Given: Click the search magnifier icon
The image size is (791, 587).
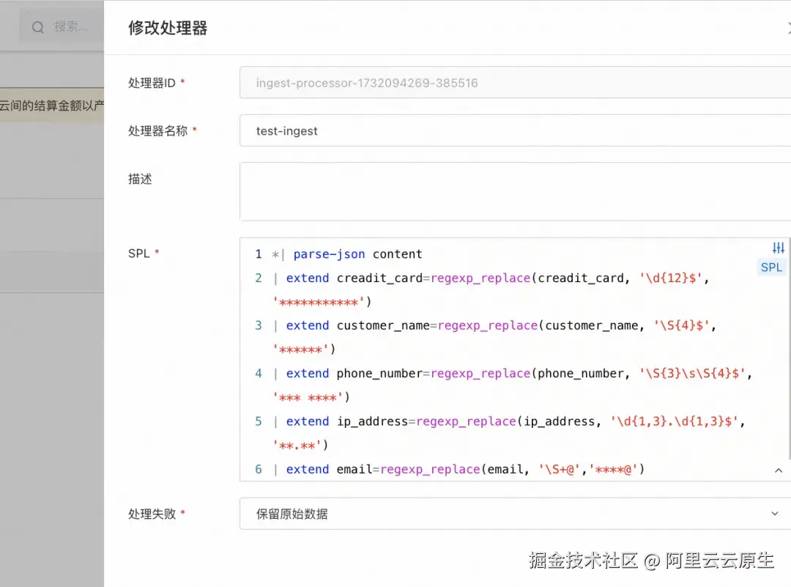Looking at the screenshot, I should 37,27.
